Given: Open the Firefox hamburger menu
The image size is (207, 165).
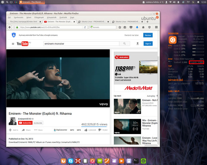Looking at the screenshot, I should pos(157,27).
